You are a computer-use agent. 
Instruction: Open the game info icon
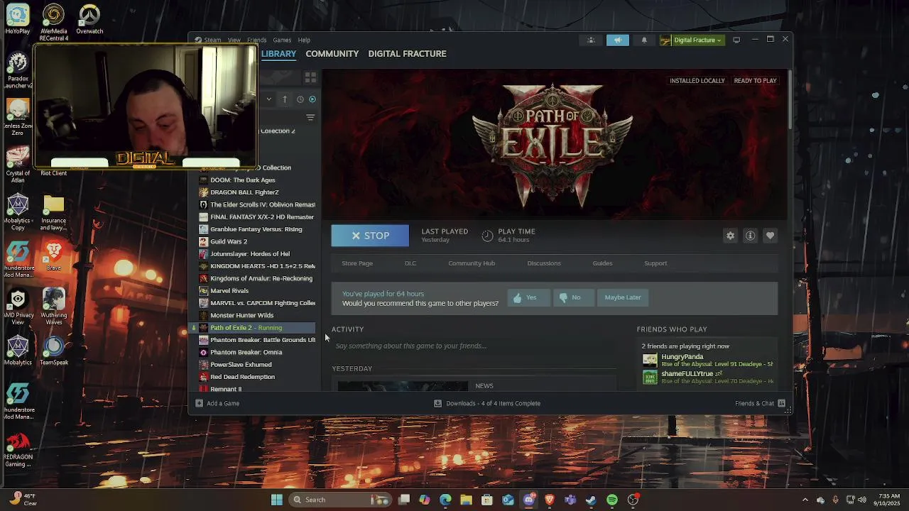point(750,236)
